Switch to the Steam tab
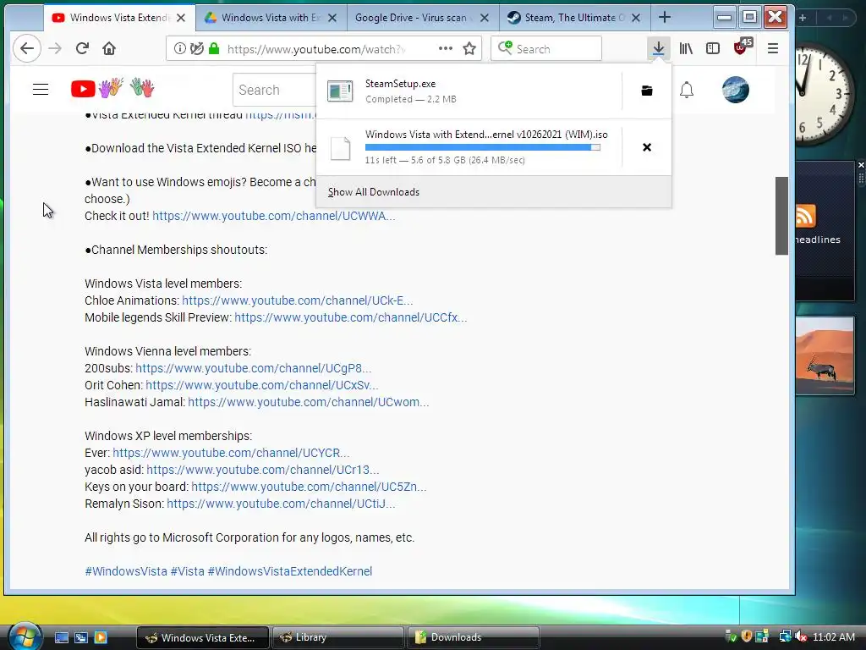Viewport: 866px width, 650px height. click(x=574, y=18)
